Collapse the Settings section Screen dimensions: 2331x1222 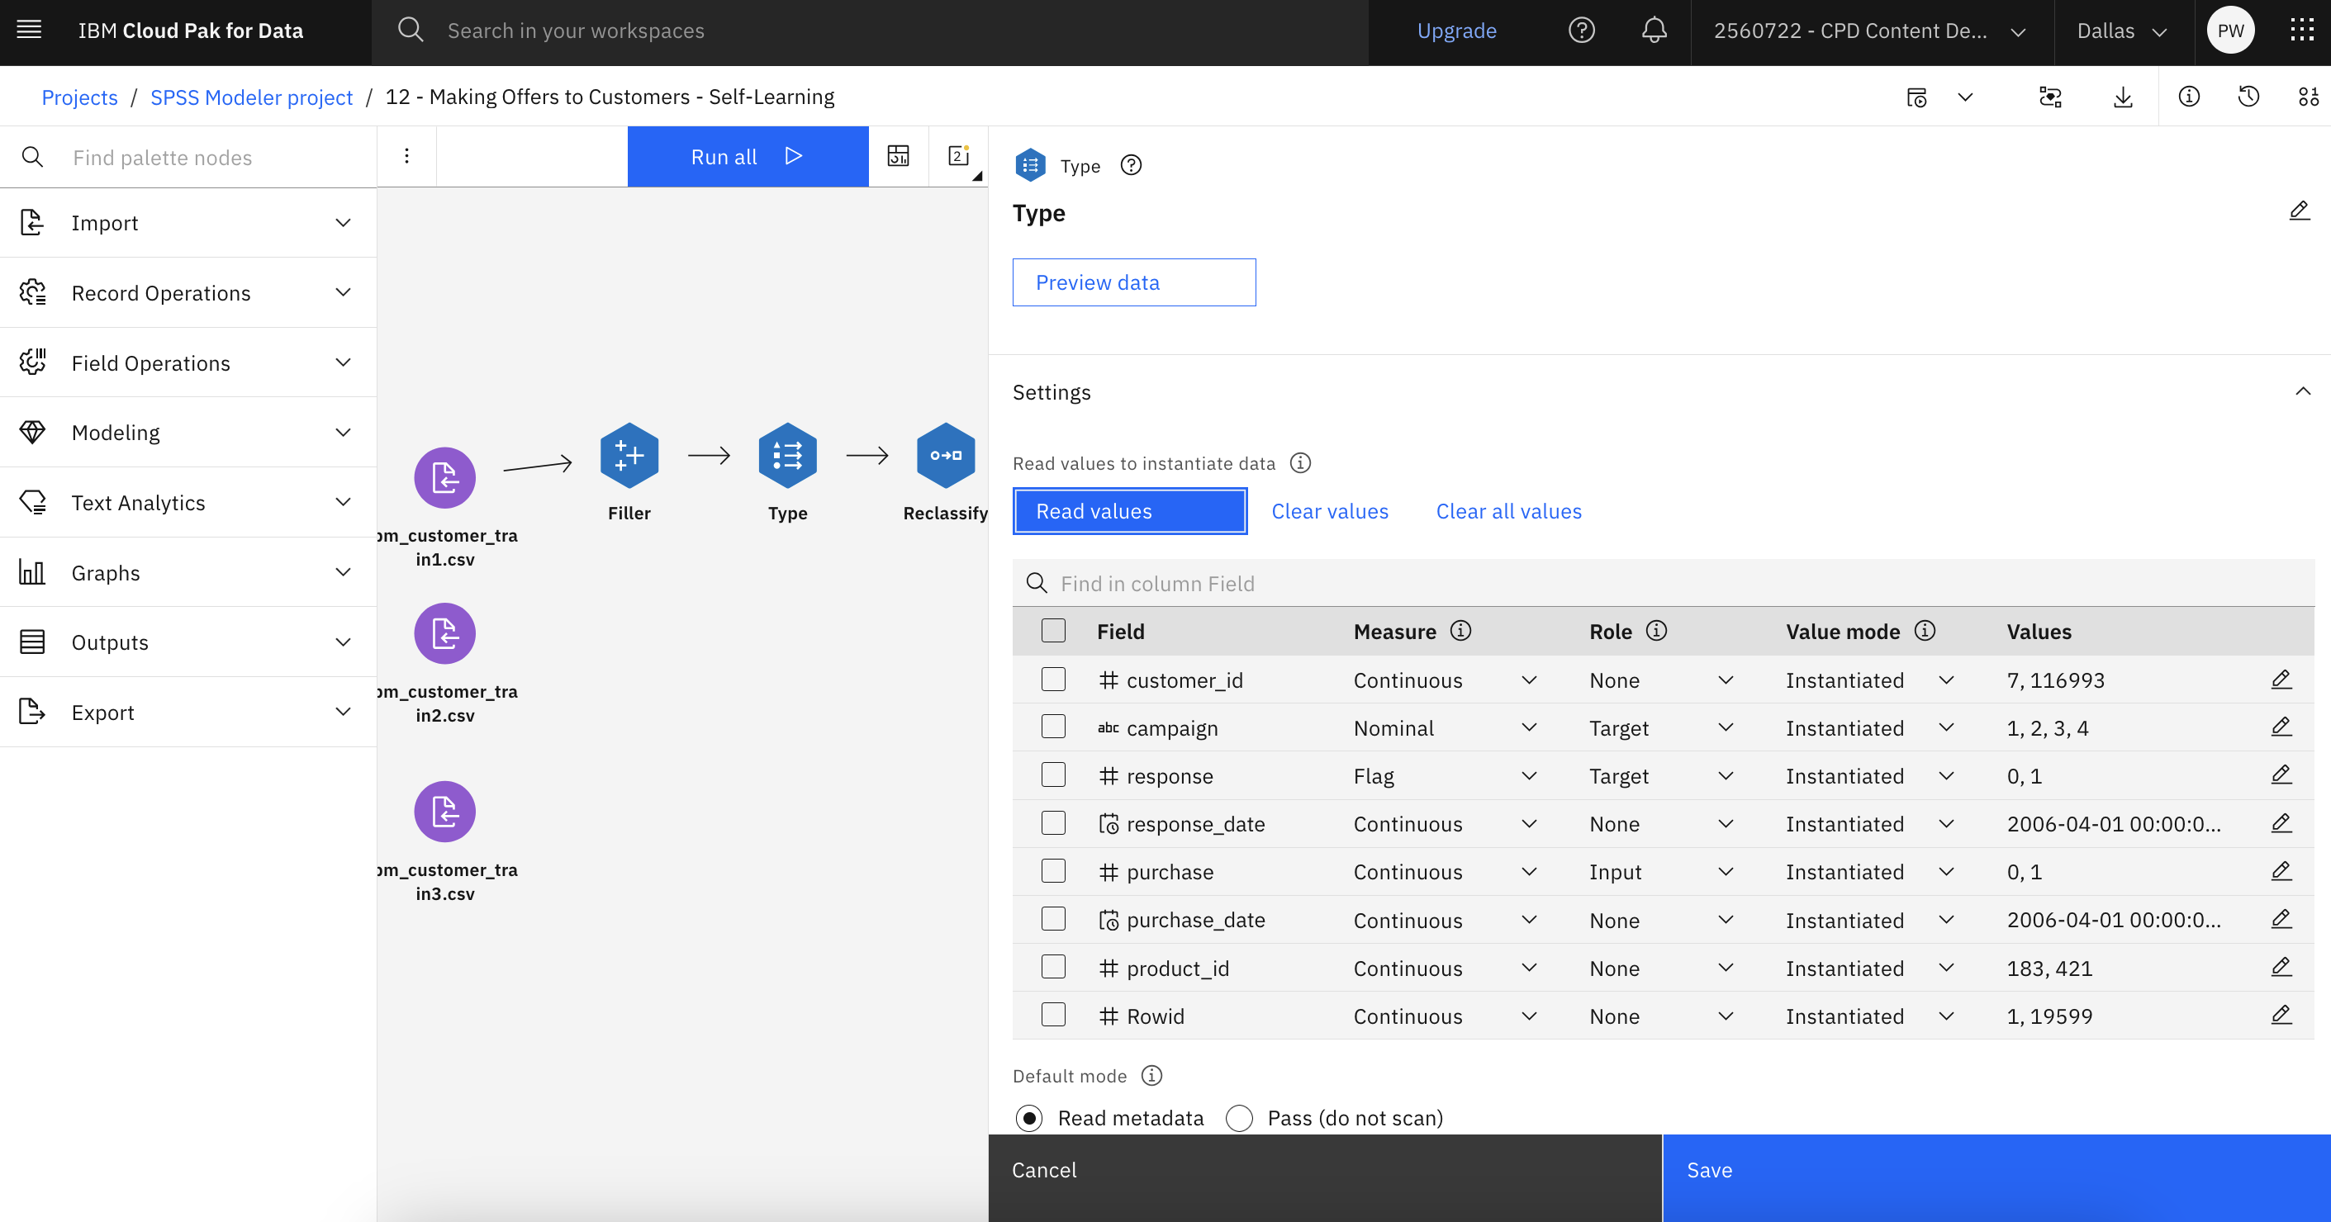coord(2303,391)
